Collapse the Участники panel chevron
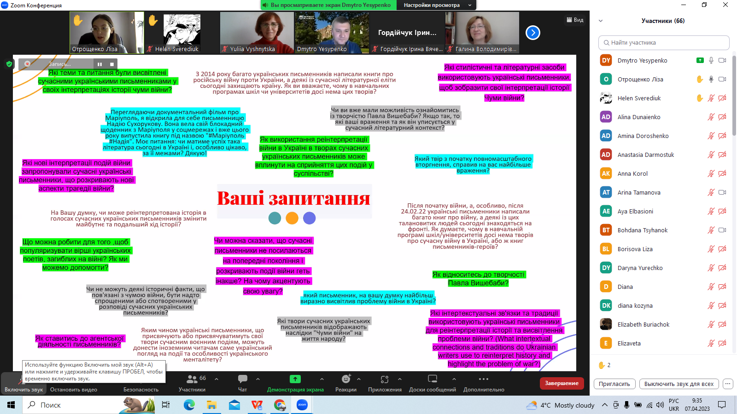Screen dimensions: 737x414 [x=601, y=21]
